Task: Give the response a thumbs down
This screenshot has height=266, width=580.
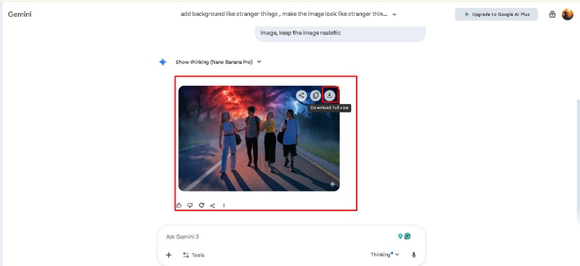Action: (190, 205)
